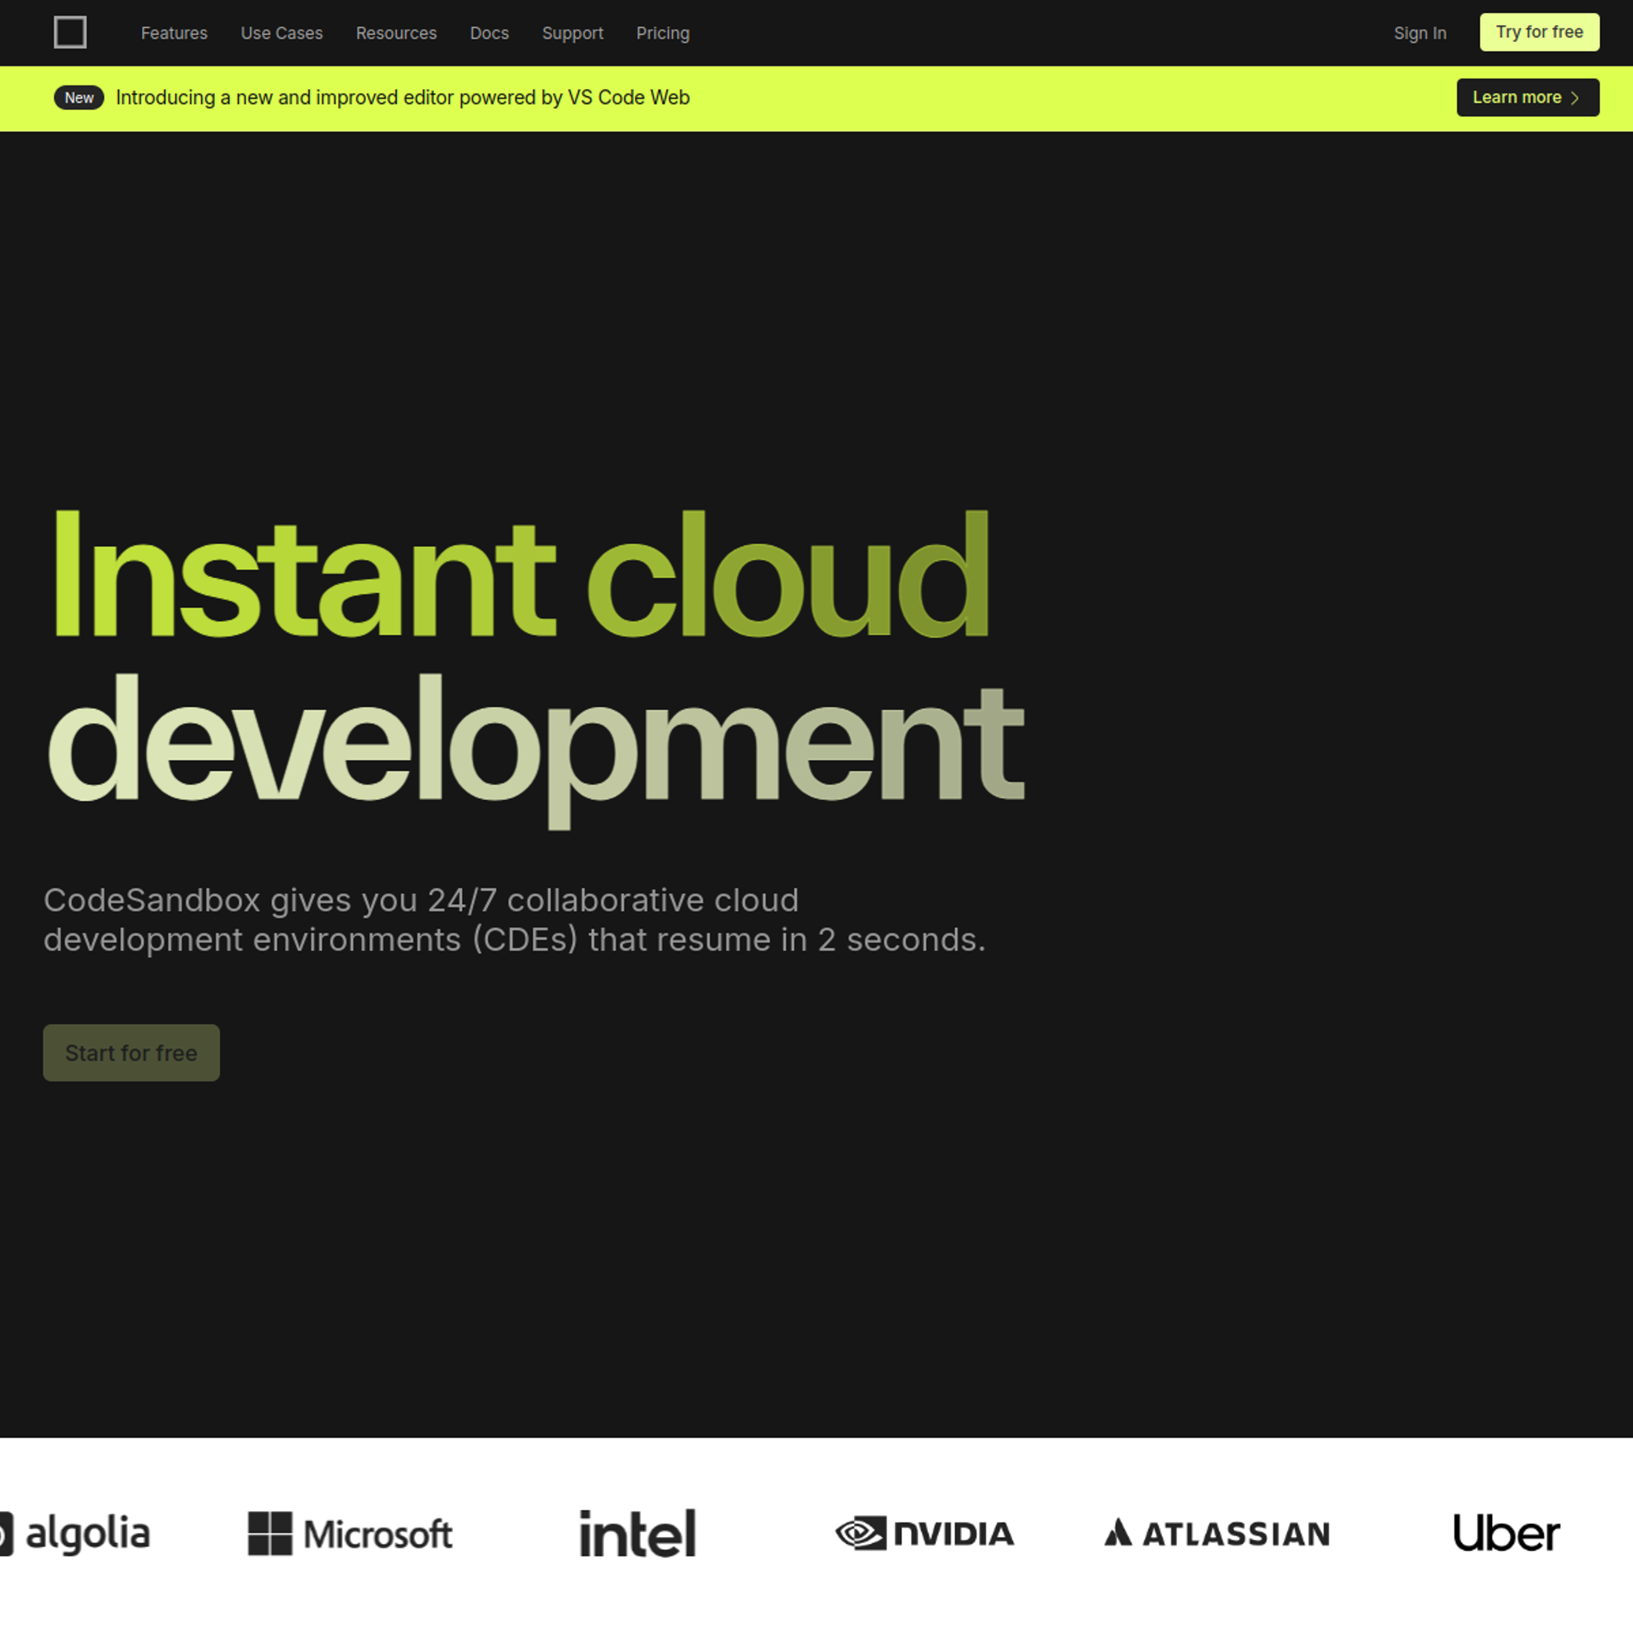Click the New badge in banner
Screen dimensions: 1633x1633
pyautogui.click(x=79, y=98)
